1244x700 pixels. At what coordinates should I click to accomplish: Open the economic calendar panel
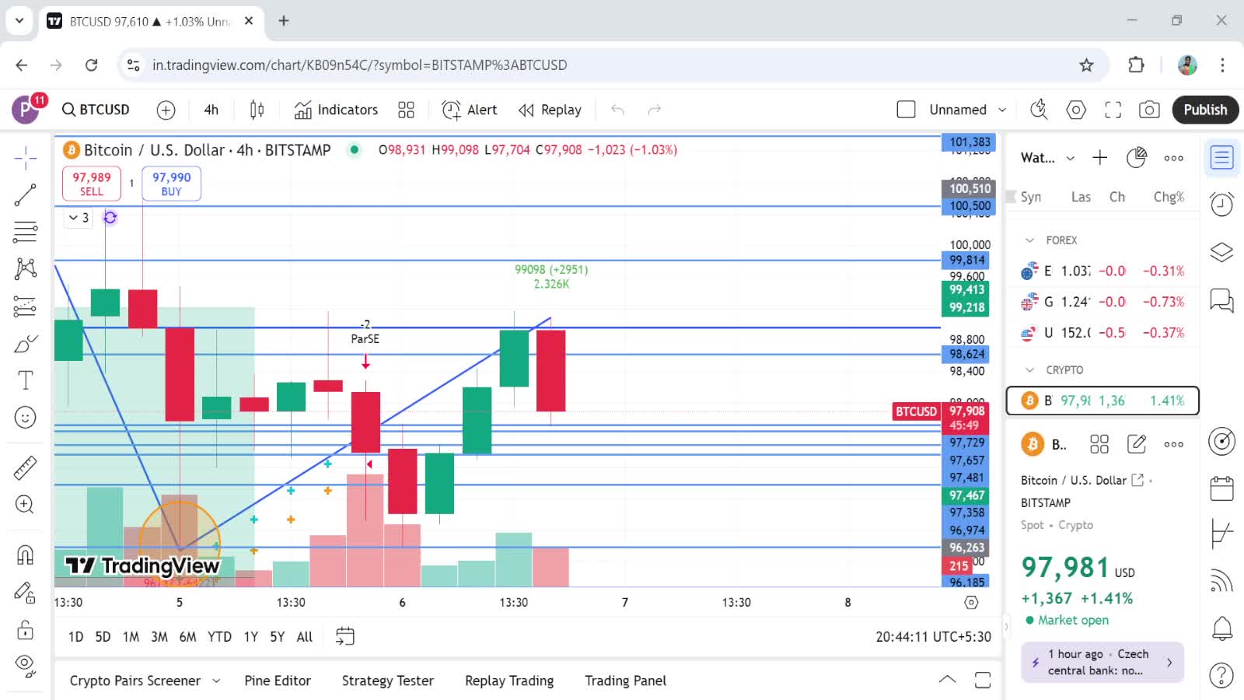[x=1221, y=488]
